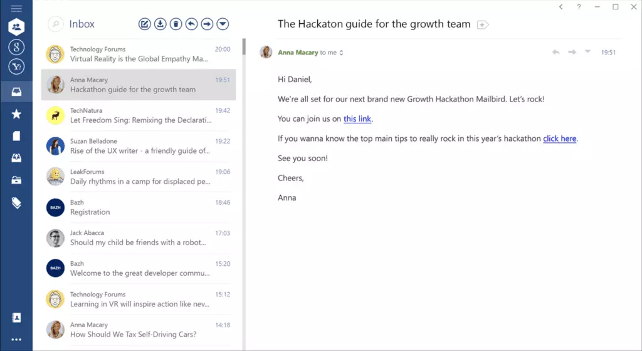This screenshot has height=351, width=642.
Task: Open the Tax Self-Driving Cars email
Action: 139,330
